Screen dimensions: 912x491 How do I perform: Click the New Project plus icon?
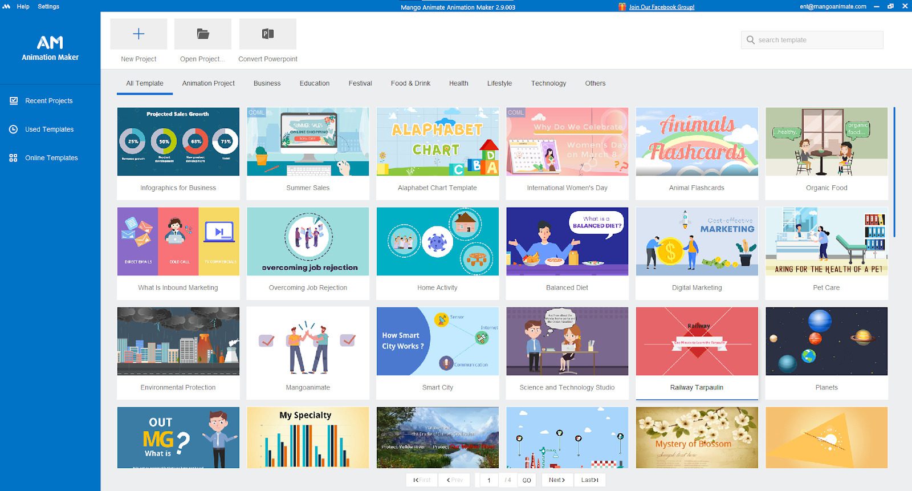[x=139, y=34]
